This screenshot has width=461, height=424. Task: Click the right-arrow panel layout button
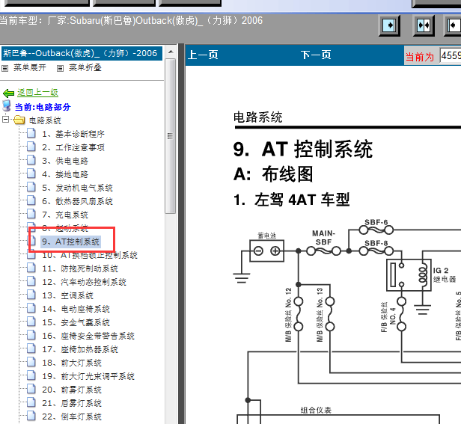coord(389,25)
